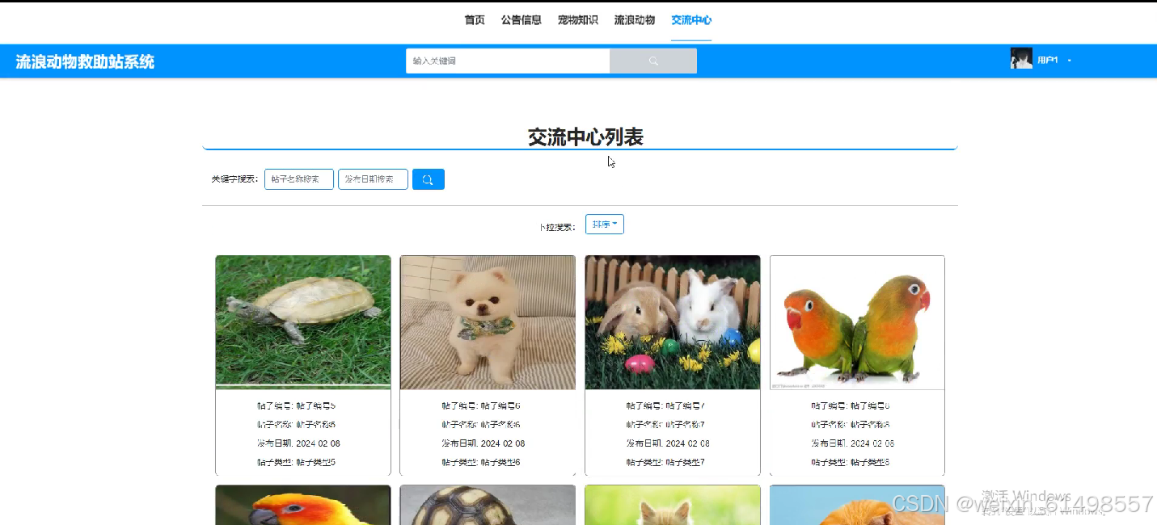Select the 交流中心 menu item
This screenshot has width=1157, height=525.
691,20
